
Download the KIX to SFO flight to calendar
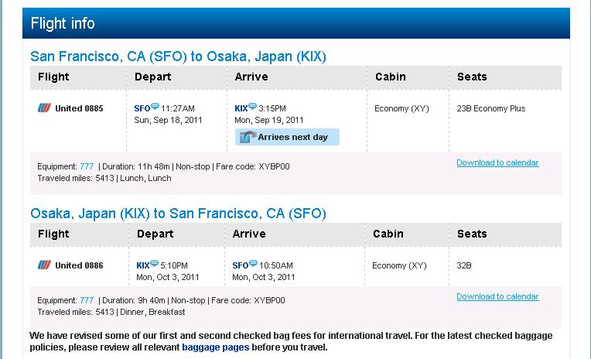[497, 296]
